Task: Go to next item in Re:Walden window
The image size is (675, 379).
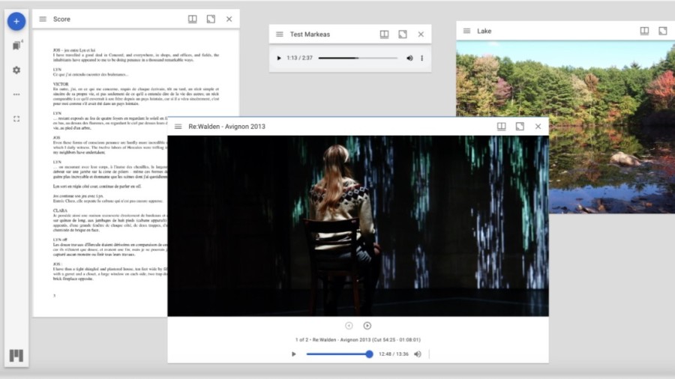Action: 367,326
